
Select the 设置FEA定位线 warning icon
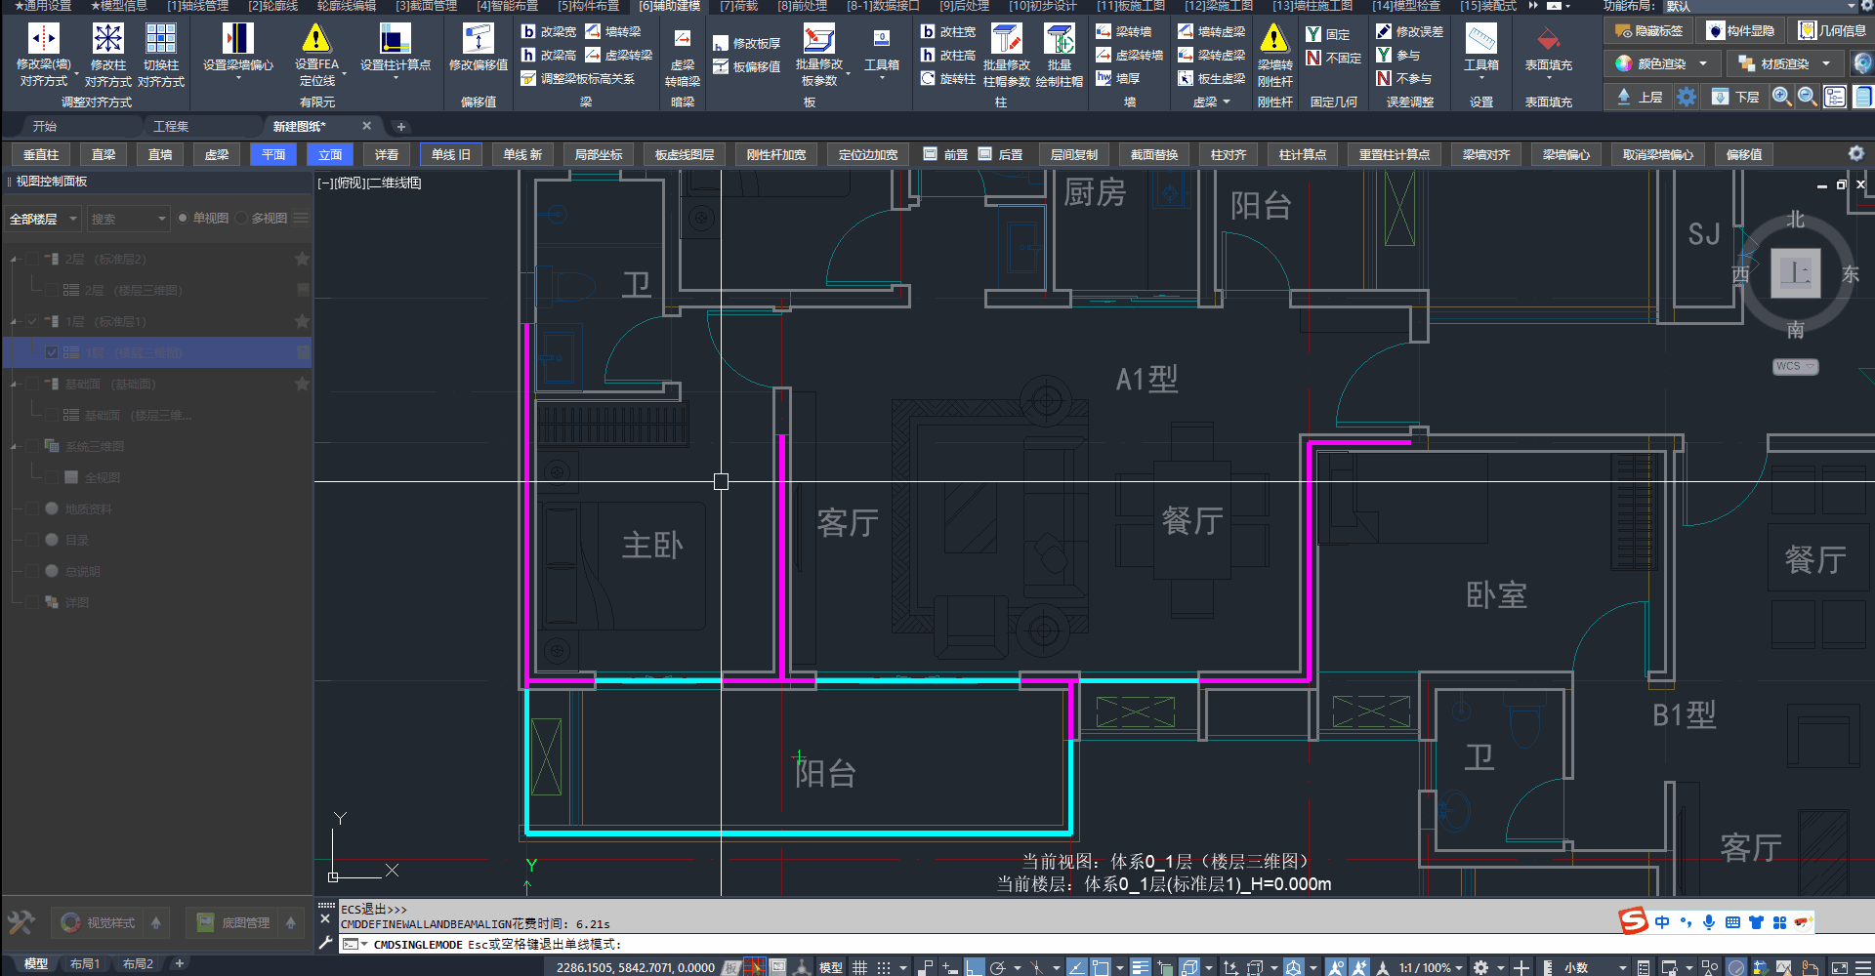(316, 39)
